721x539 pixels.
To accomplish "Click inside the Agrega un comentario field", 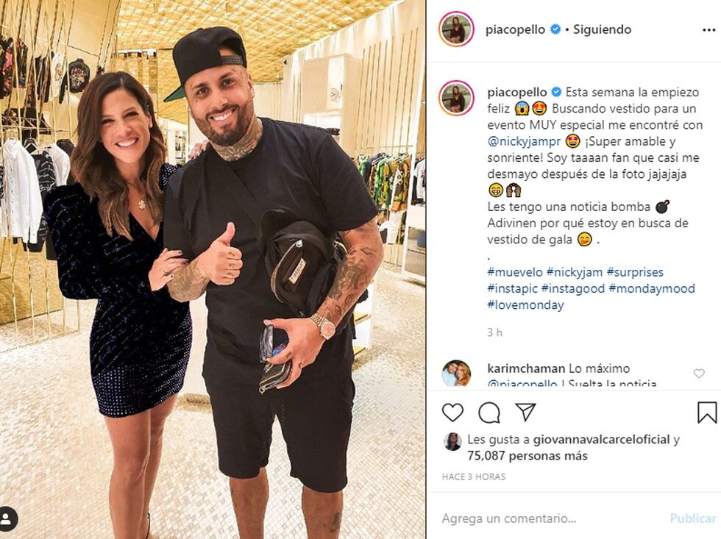I will tap(552, 518).
